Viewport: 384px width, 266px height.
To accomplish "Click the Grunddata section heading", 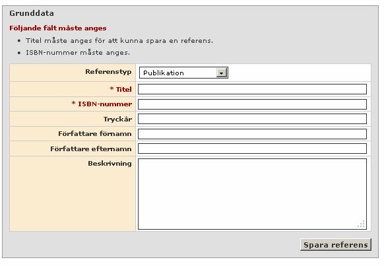I will click(32, 13).
